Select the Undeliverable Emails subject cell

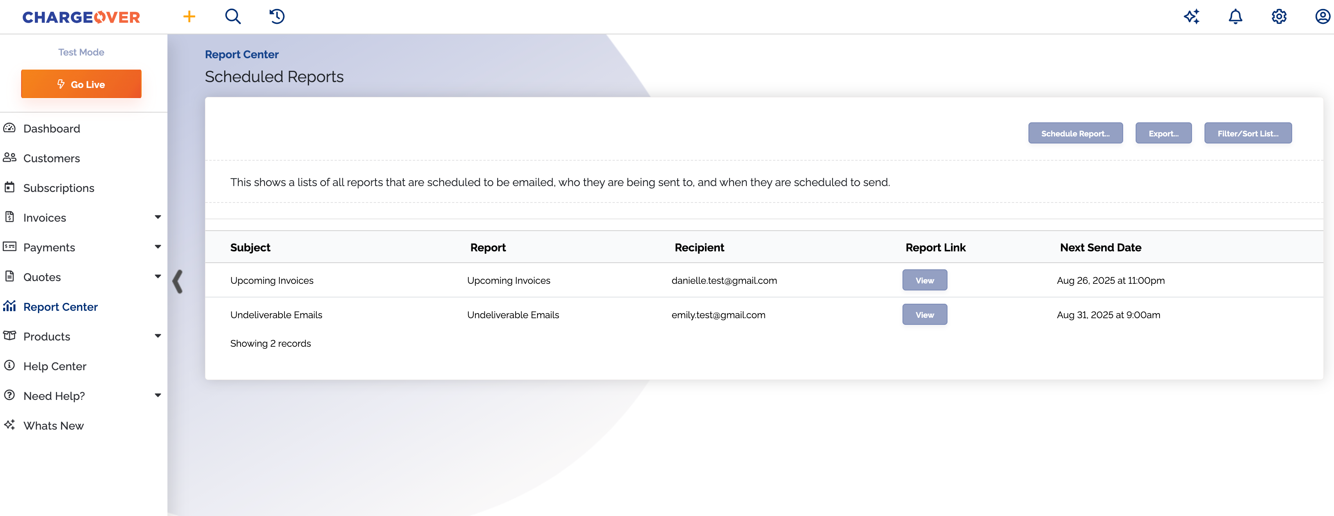276,315
